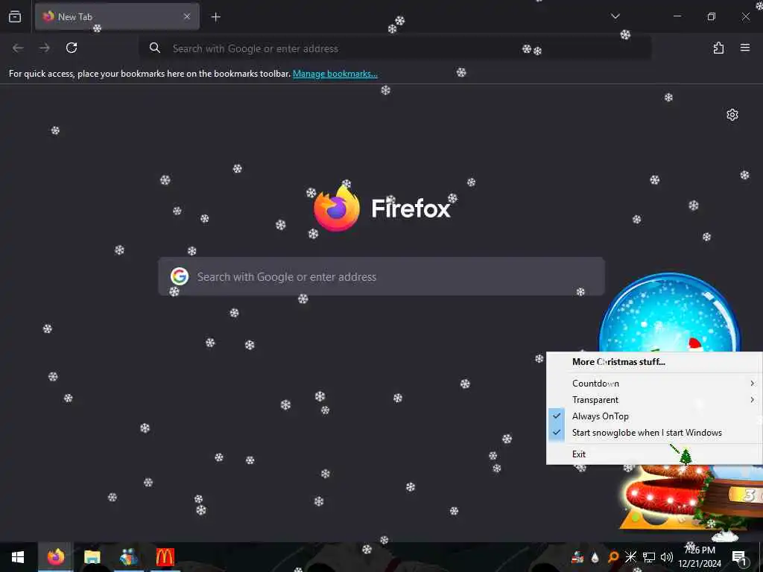Click the magnifier icon in the address bar

(155, 48)
